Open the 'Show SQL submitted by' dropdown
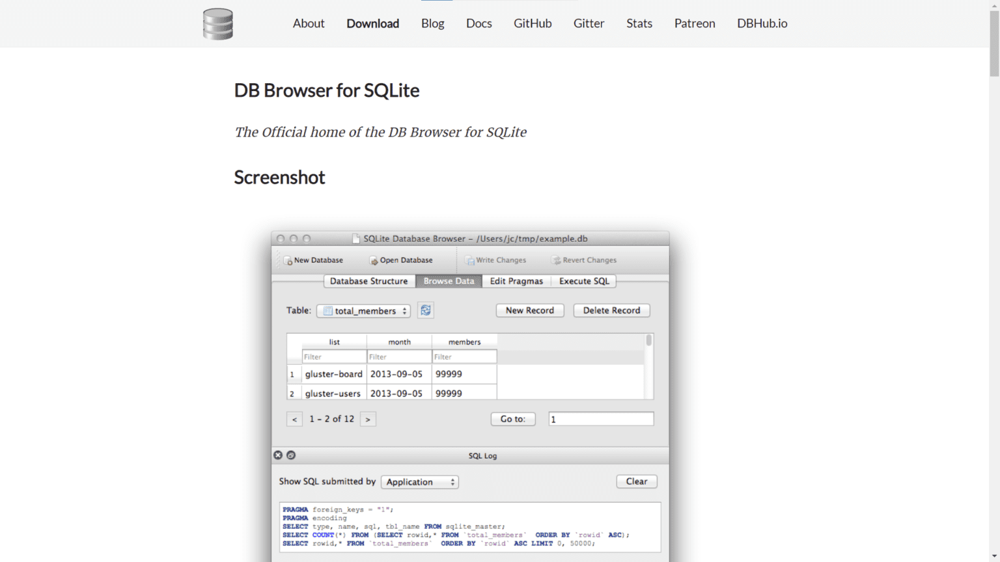This screenshot has height=562, width=1000. [419, 481]
